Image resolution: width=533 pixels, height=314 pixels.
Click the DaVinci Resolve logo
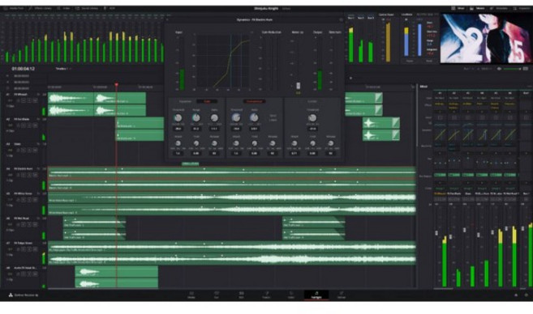click(x=11, y=295)
